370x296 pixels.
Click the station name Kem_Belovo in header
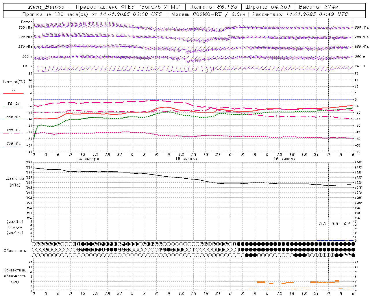pyautogui.click(x=46, y=7)
